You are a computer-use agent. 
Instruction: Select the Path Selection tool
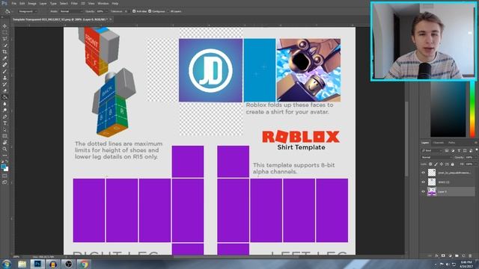[4, 129]
